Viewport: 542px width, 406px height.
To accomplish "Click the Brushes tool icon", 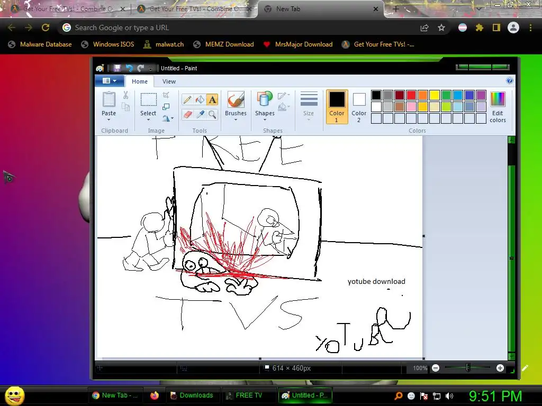I will 236,100.
